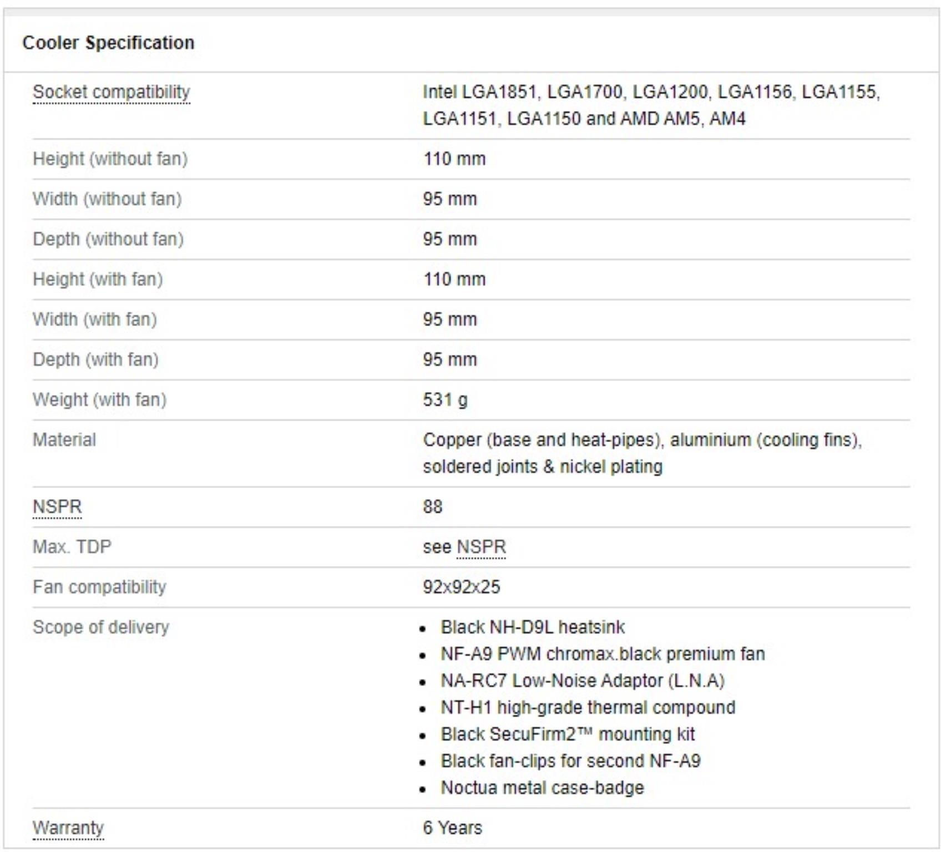Viewport: 946px width, 852px height.
Task: Click the Width (without fan) label
Action: point(107,199)
